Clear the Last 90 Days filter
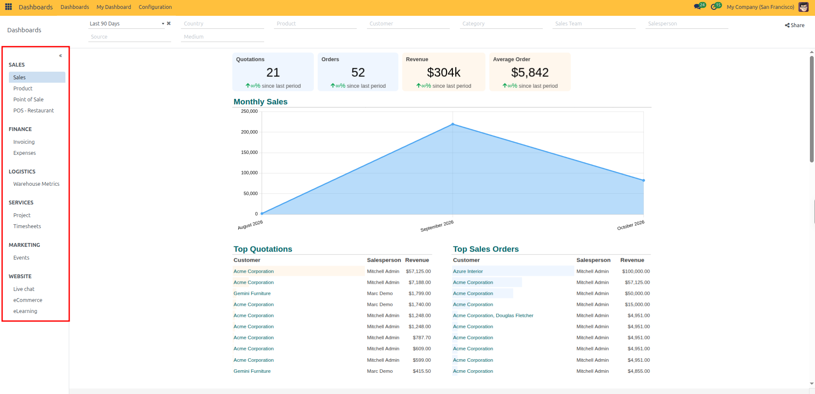The height and width of the screenshot is (394, 815). coord(169,23)
